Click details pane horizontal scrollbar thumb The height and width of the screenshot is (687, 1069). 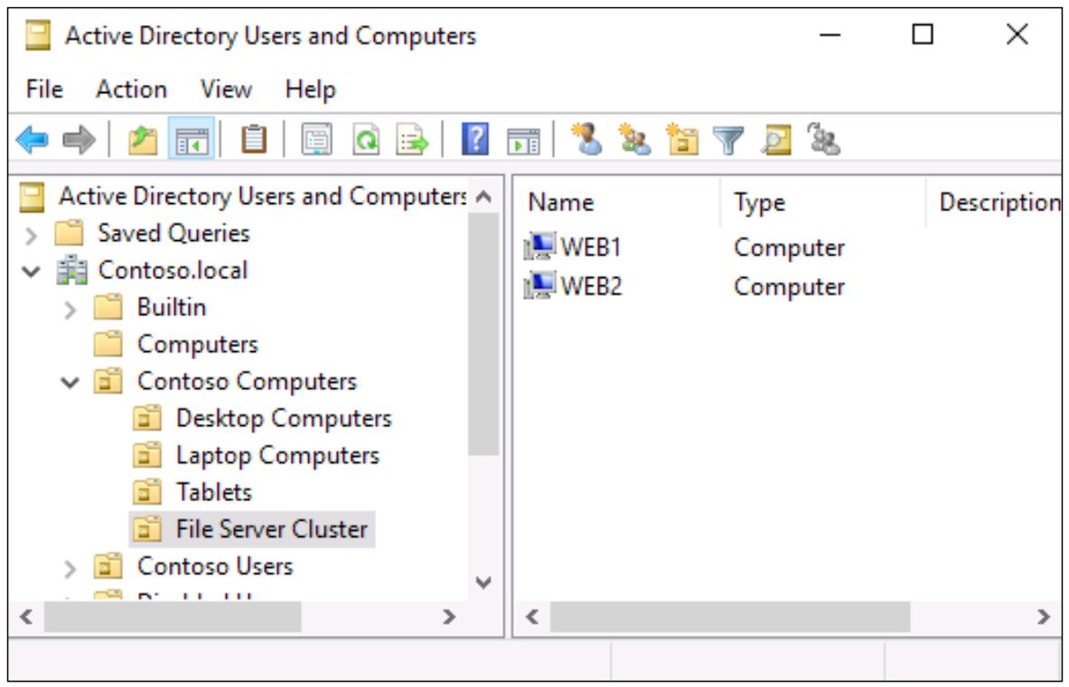[730, 617]
